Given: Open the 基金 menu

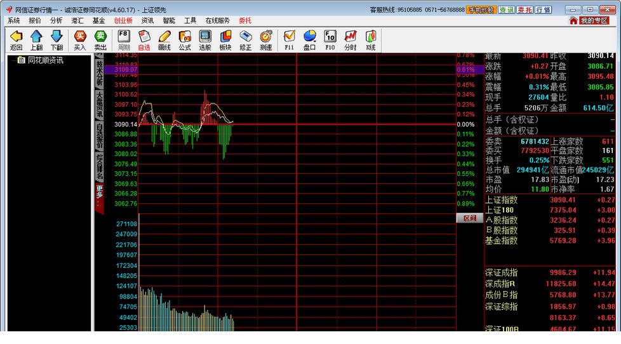Looking at the screenshot, I should click(98, 20).
